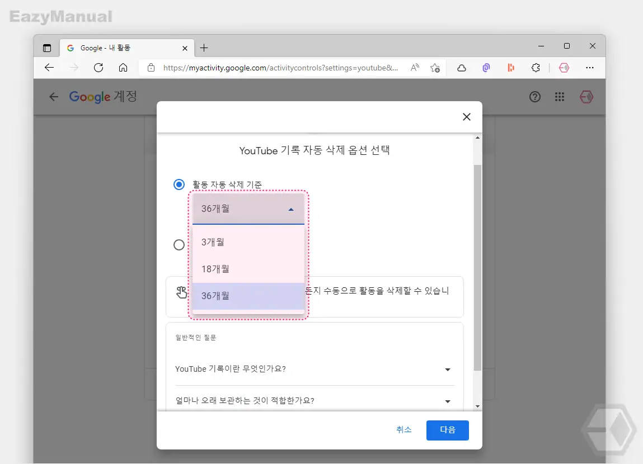Click the dialog scrollbar down arrow
The width and height of the screenshot is (643, 464).
click(x=477, y=406)
